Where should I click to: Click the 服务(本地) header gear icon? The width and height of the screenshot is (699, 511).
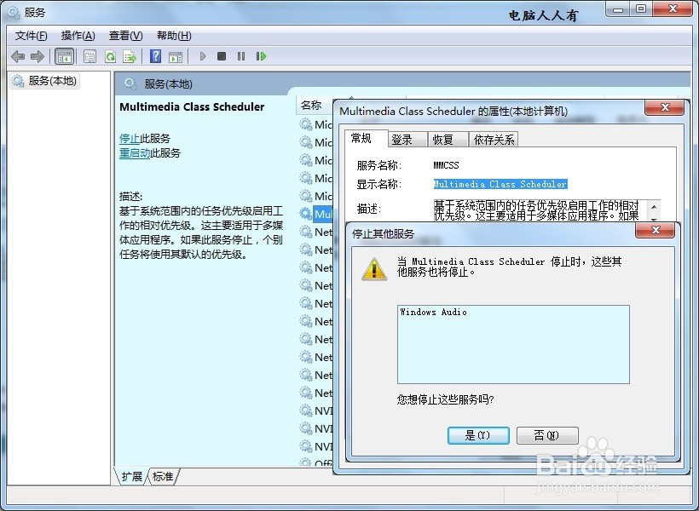130,83
